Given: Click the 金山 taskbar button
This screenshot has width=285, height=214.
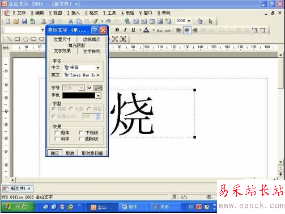Looking at the screenshot, I should (102, 207).
